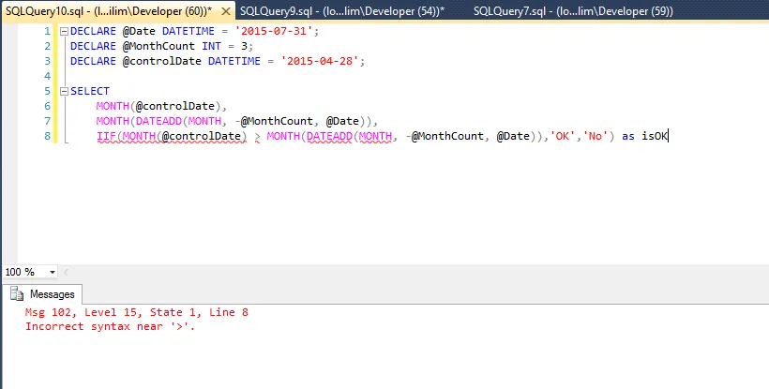The width and height of the screenshot is (769, 389).
Task: Click the editor scroll-left arrow beside the zoom box
Action: [x=67, y=272]
